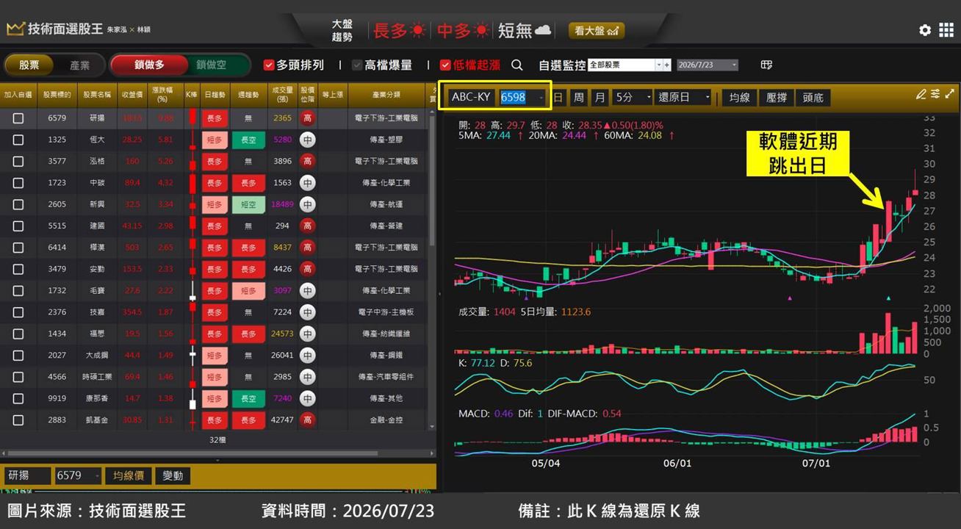Switch chart to 月 period
This screenshot has width=961, height=529.
coord(600,97)
